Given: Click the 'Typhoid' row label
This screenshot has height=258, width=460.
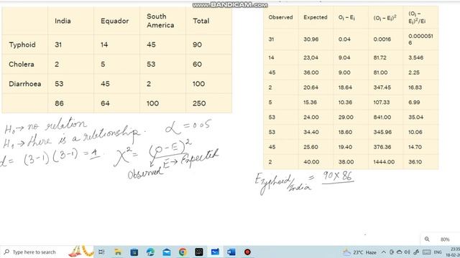Looking at the screenshot, I should point(22,44).
